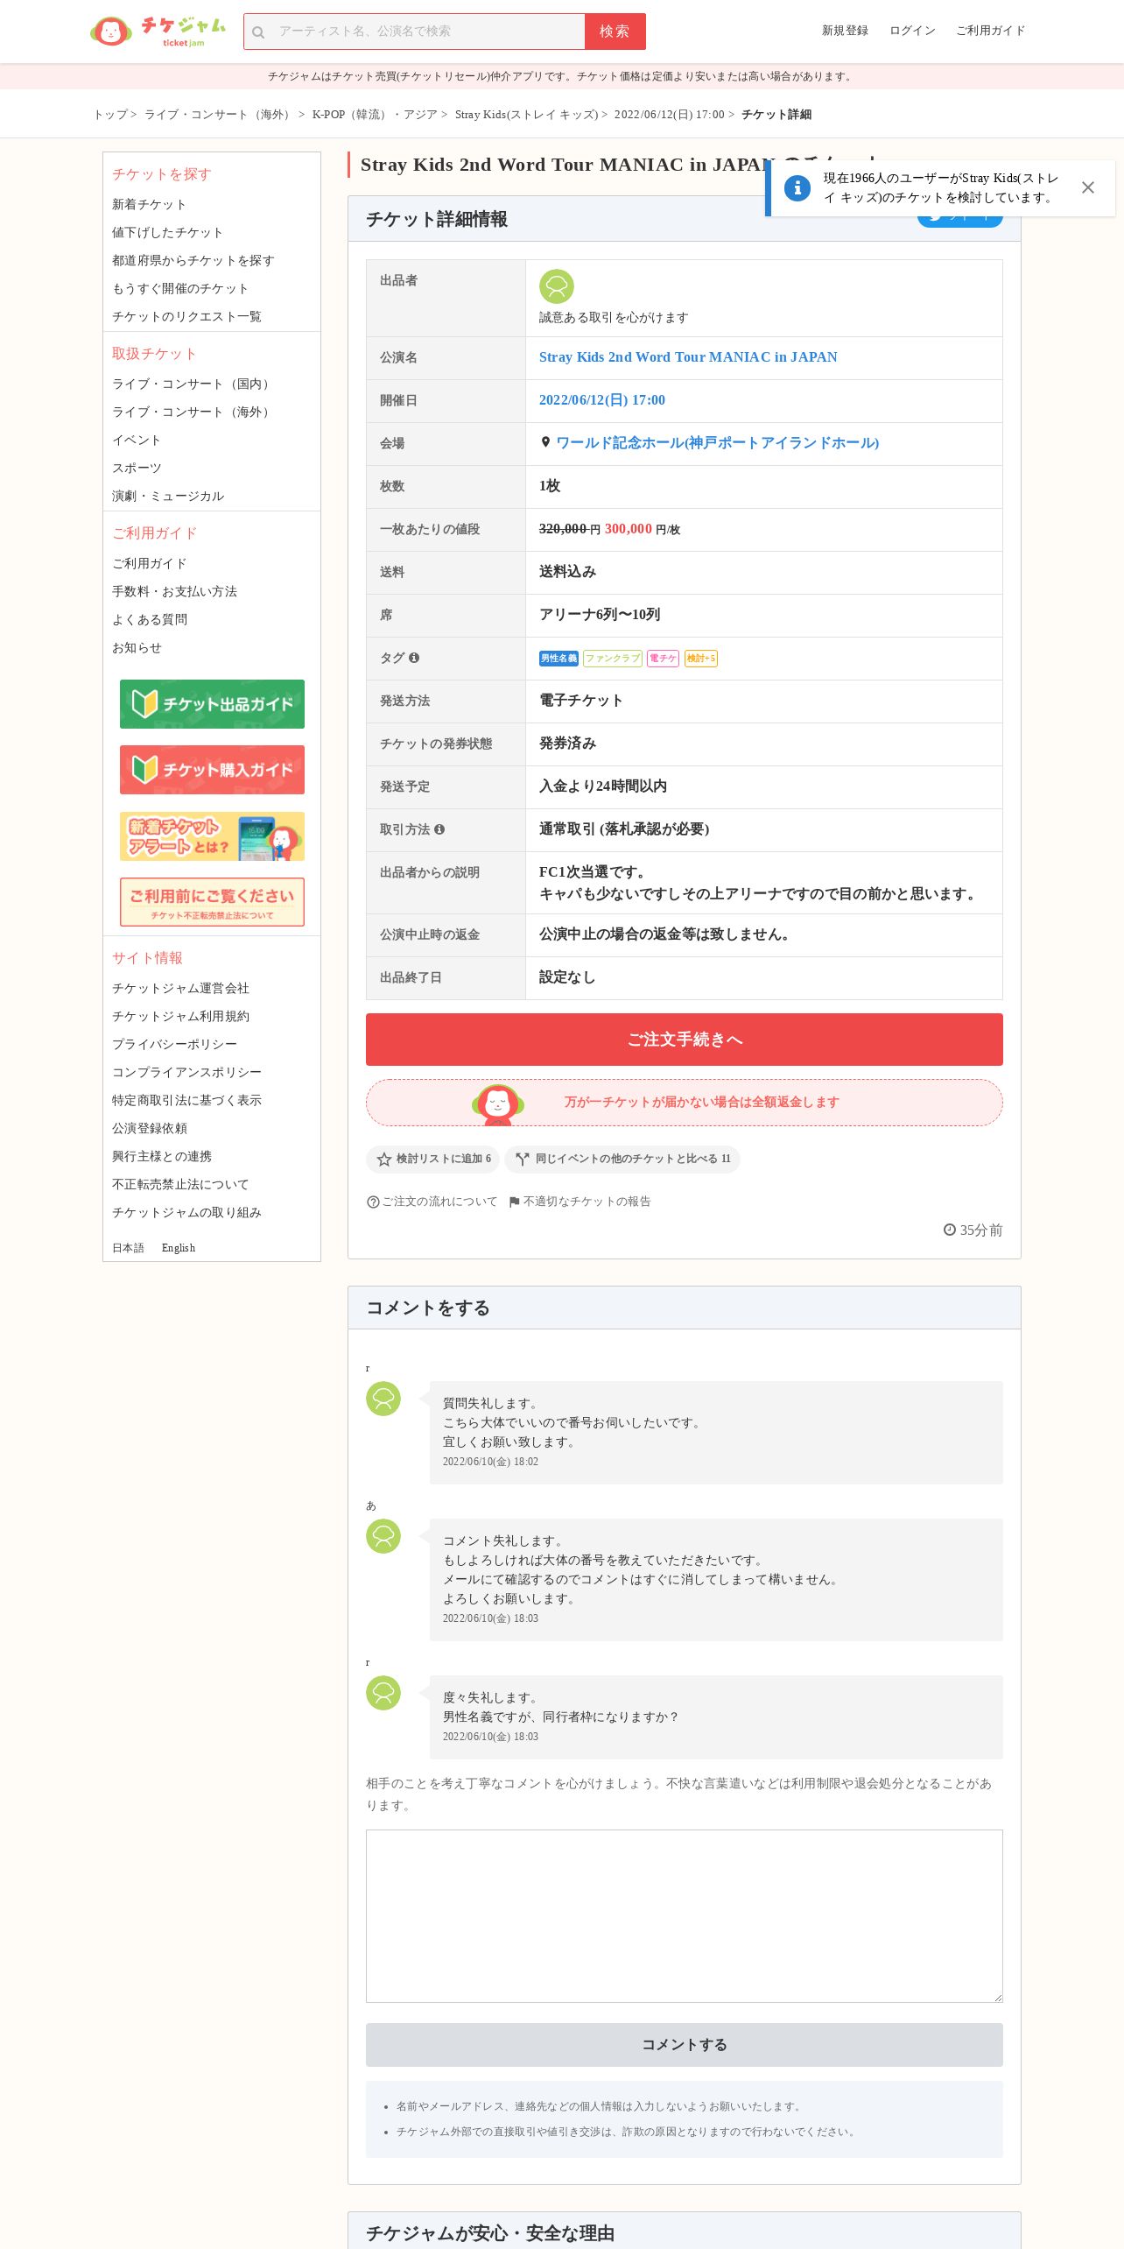Click the 男性名義 tag
The height and width of the screenshot is (2249, 1124).
pos(558,659)
